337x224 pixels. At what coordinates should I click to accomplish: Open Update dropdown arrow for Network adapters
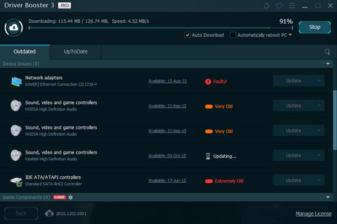[319, 80]
